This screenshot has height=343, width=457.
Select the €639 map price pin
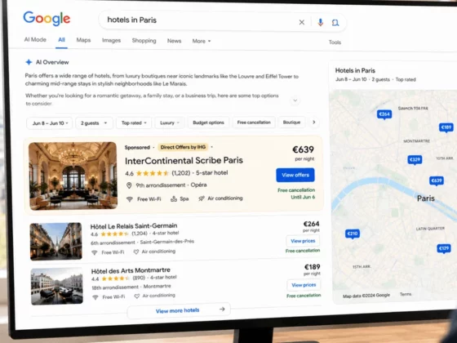click(x=437, y=180)
